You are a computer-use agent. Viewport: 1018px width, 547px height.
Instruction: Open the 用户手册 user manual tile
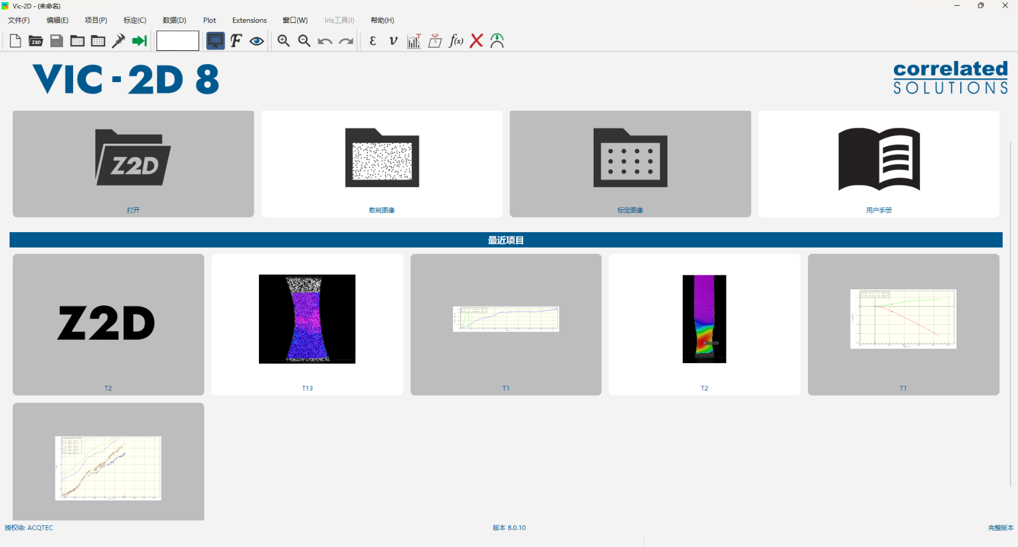click(x=879, y=164)
